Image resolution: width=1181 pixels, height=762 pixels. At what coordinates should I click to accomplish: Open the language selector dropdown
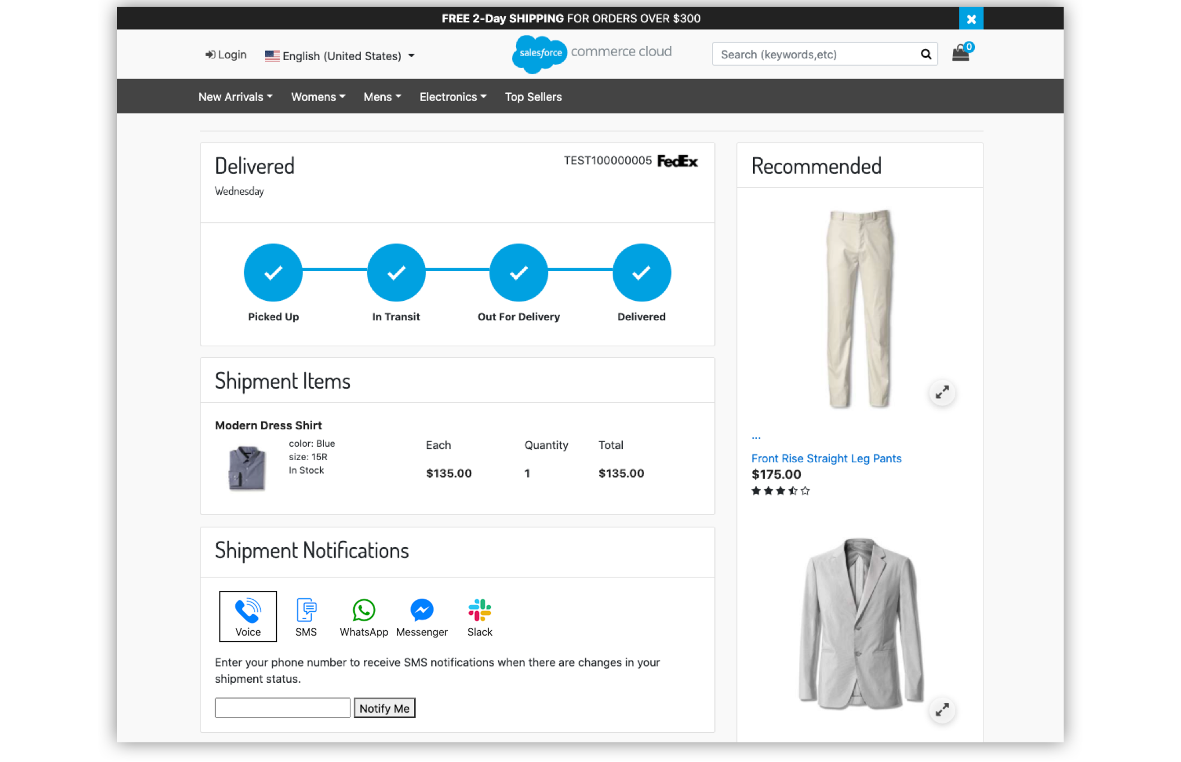pyautogui.click(x=340, y=56)
